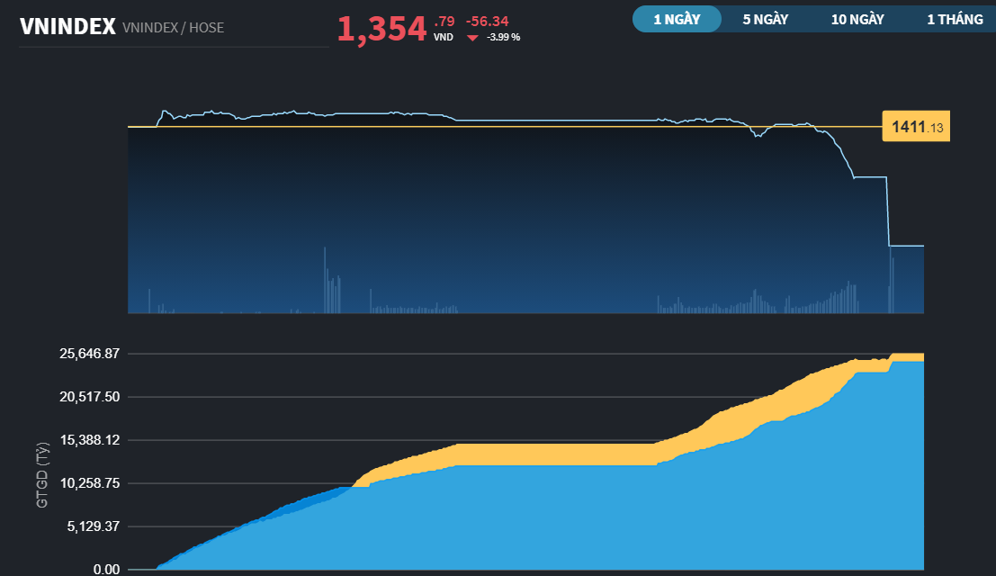Click the -3.99 % percent change
The height and width of the screenshot is (576, 996).
(x=503, y=38)
